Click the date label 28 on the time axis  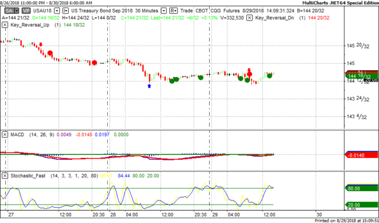(x=113, y=215)
